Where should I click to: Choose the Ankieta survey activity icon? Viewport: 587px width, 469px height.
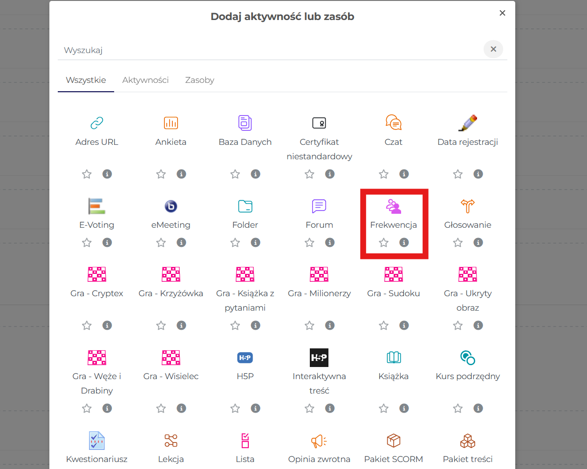coord(171,123)
